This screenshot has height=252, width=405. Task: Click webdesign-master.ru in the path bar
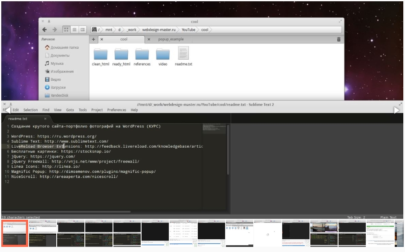click(x=159, y=30)
